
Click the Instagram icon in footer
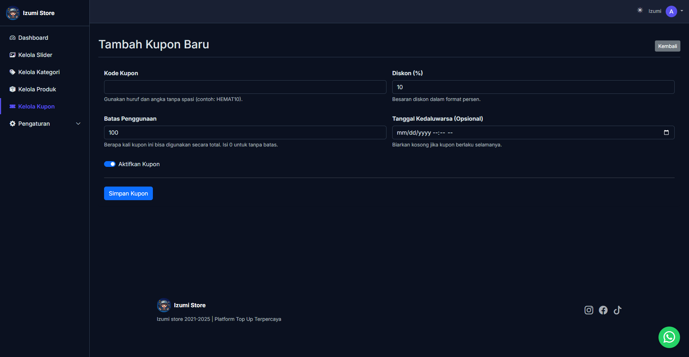click(589, 310)
